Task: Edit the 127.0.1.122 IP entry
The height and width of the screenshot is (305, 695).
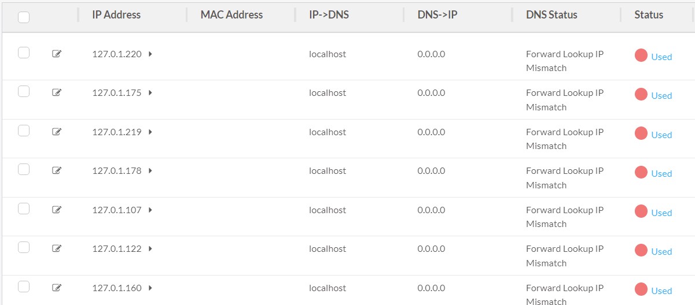Action: click(57, 248)
